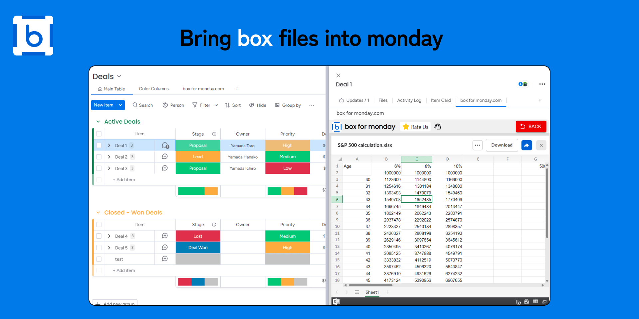Click the Excel icon in status bar

(x=336, y=302)
